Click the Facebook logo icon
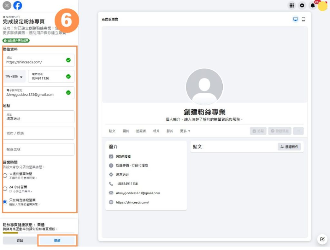The image size is (330, 250). click(18, 5)
